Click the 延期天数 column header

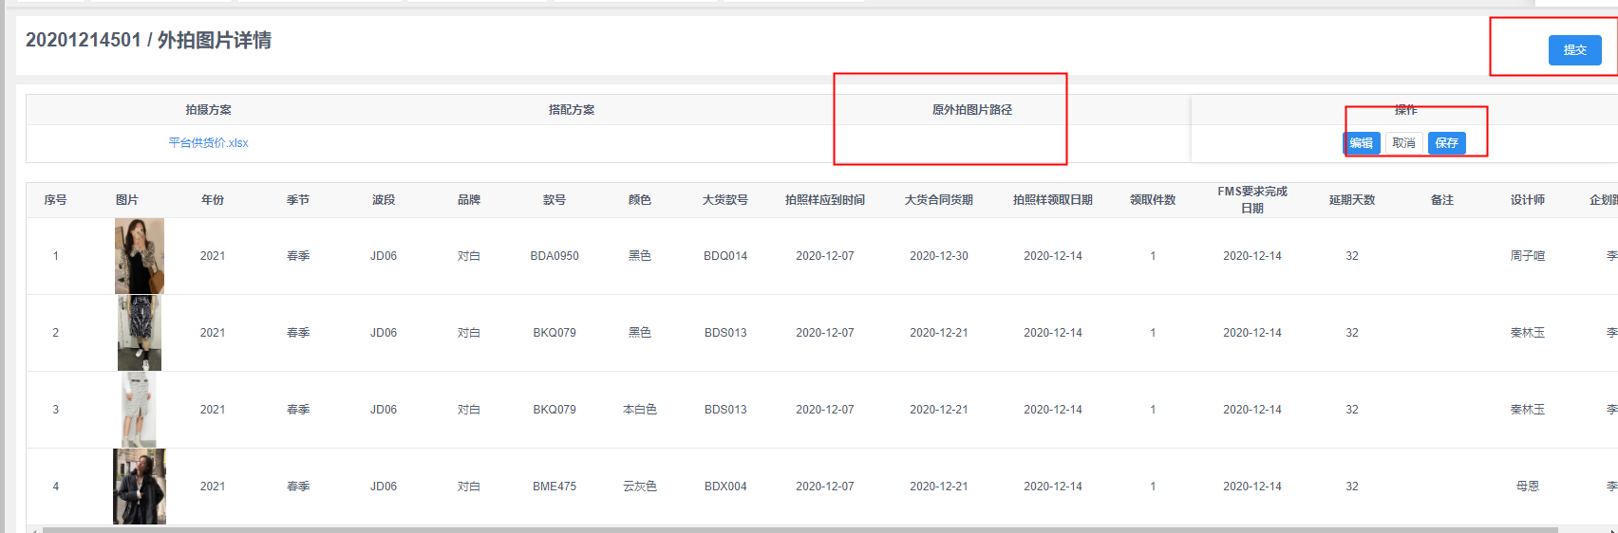(1351, 200)
